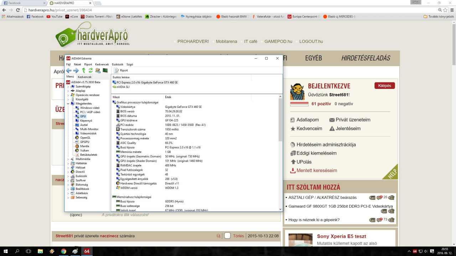The height and width of the screenshot is (256, 456).
Task: Click the star icon beside Kedvenceim
Action: point(293,129)
